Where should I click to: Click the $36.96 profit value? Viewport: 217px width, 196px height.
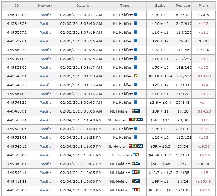pyautogui.click(x=204, y=164)
